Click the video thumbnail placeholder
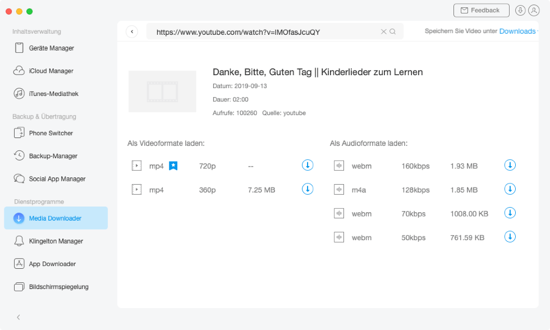 (x=162, y=91)
